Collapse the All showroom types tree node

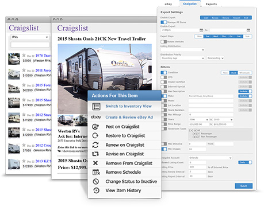click(191, 131)
